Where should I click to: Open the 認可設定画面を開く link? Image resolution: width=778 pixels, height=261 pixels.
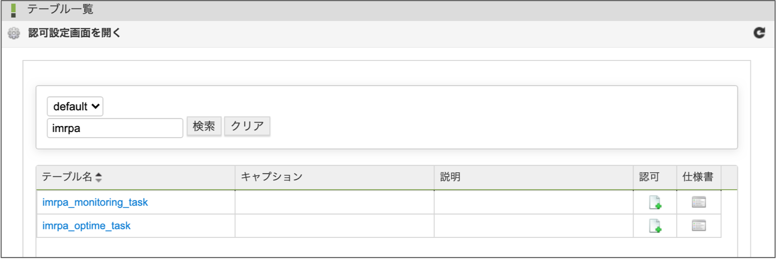pos(74,34)
